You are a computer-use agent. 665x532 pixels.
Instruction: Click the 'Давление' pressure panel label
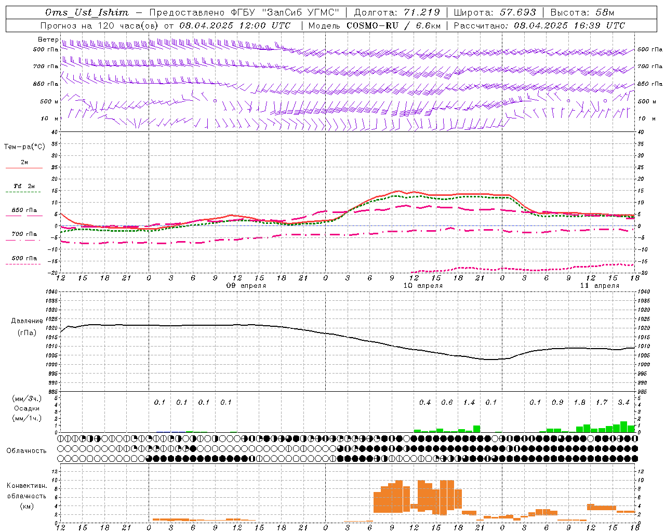pos(26,321)
